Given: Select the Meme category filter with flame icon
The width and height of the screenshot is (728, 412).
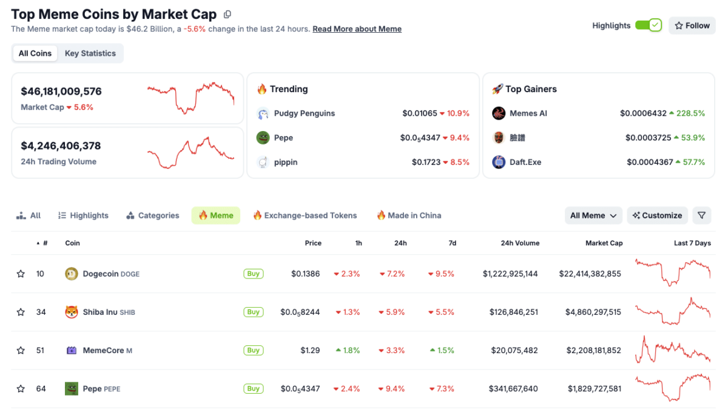Looking at the screenshot, I should [215, 215].
